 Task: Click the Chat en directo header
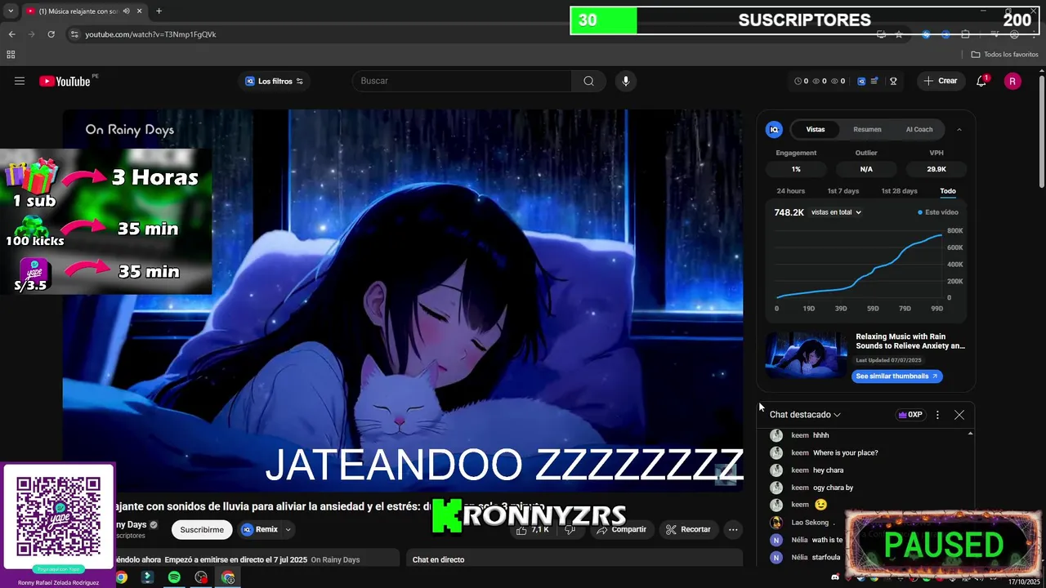tap(438, 559)
